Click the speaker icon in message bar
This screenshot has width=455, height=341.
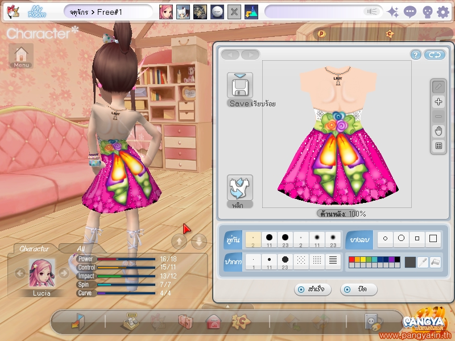(x=372, y=11)
